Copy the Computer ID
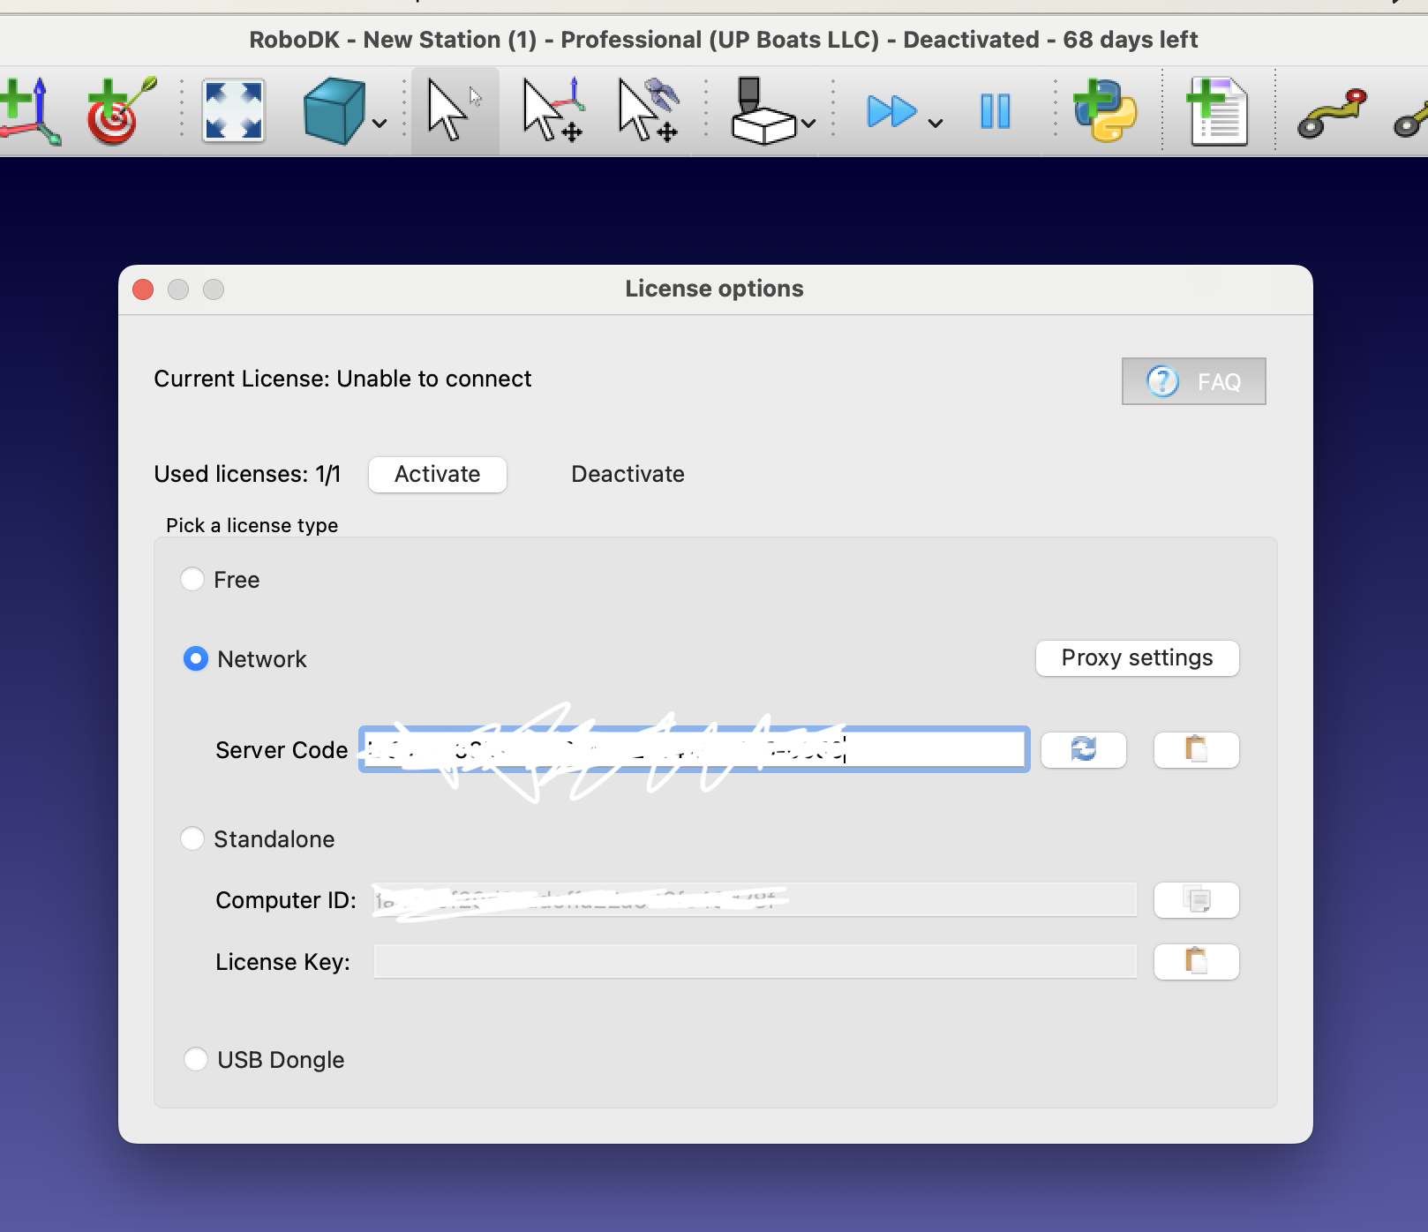Image resolution: width=1428 pixels, height=1232 pixels. point(1197,900)
